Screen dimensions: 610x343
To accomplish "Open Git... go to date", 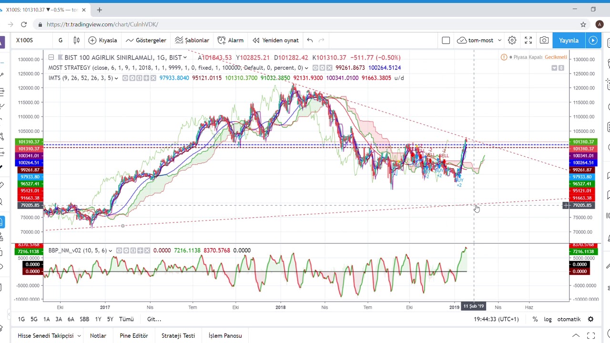I will 154,319.
